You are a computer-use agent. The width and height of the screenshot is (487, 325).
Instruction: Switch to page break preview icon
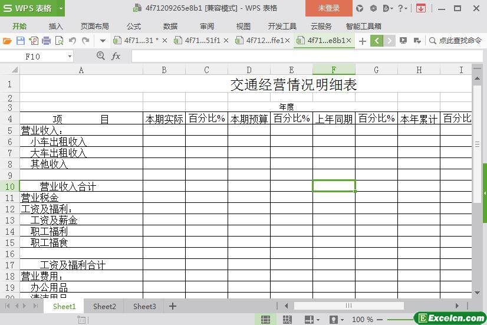point(287,320)
